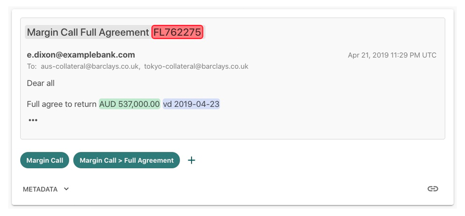
Task: Click the Margin Call Full Agreement subject
Action: tap(88, 32)
